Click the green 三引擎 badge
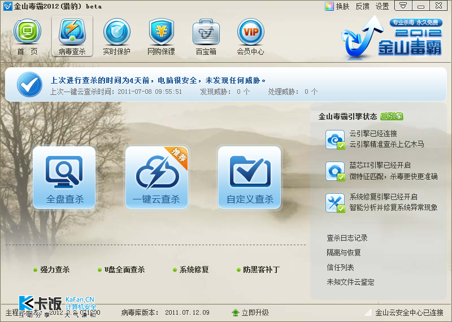This screenshot has height=322, width=452. 392,116
